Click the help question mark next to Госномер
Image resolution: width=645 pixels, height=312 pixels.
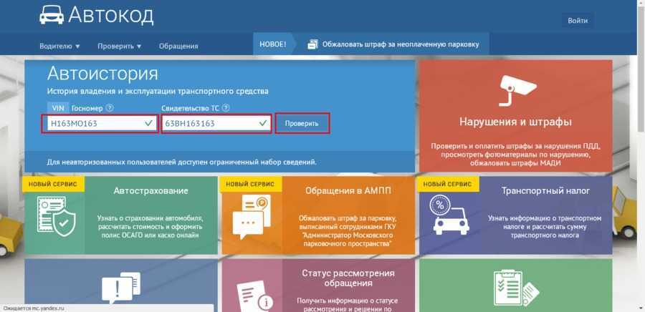click(110, 108)
